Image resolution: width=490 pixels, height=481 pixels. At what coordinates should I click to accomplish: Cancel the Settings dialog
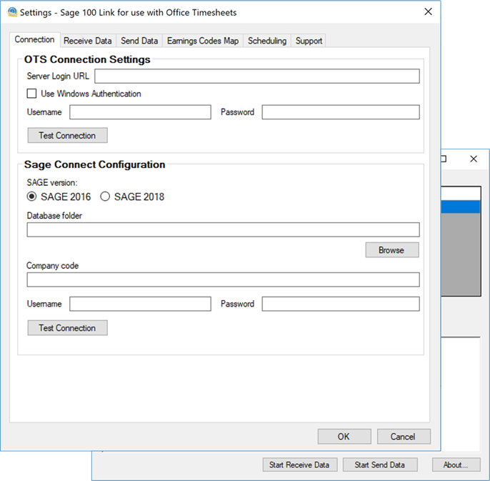(x=403, y=437)
